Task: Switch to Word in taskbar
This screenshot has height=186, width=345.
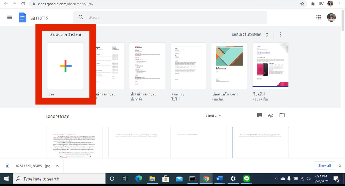Action: pyautogui.click(x=219, y=179)
